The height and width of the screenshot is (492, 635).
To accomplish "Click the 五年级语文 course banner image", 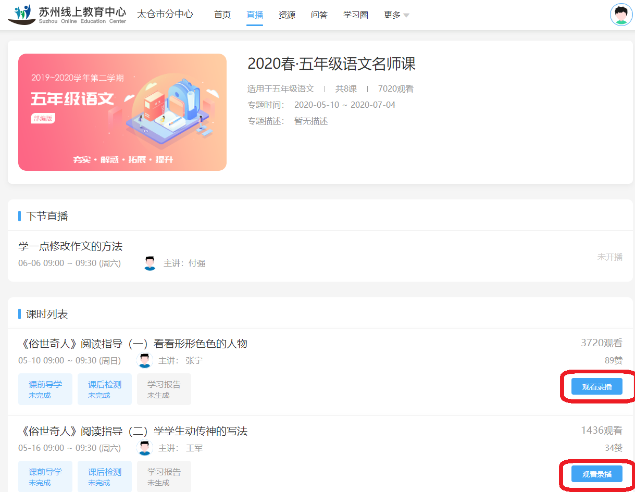I will [122, 112].
